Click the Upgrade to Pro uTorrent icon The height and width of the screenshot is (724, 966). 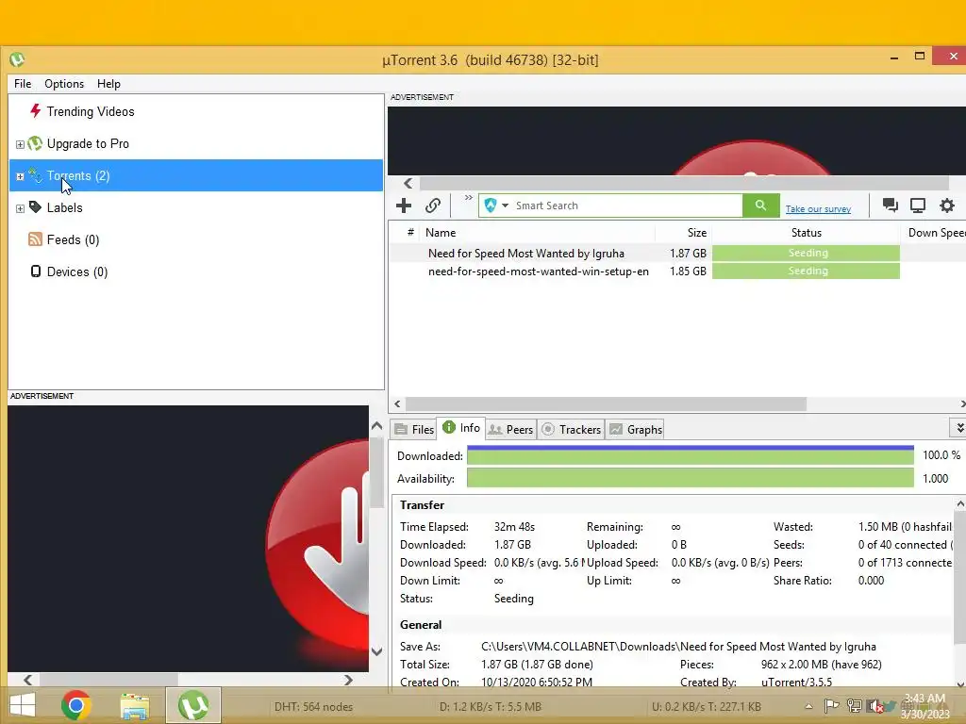tap(35, 143)
